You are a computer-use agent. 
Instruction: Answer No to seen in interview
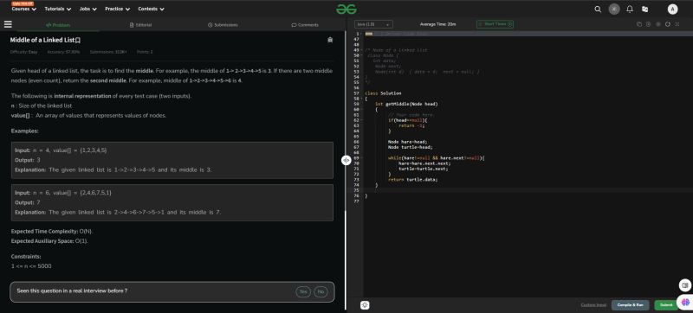321,291
